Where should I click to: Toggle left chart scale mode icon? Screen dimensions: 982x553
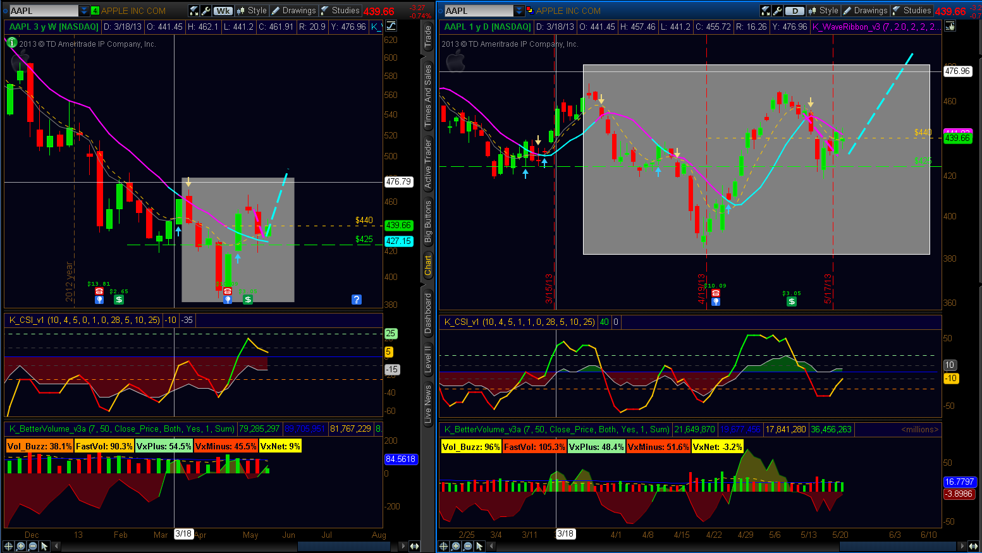[391, 26]
